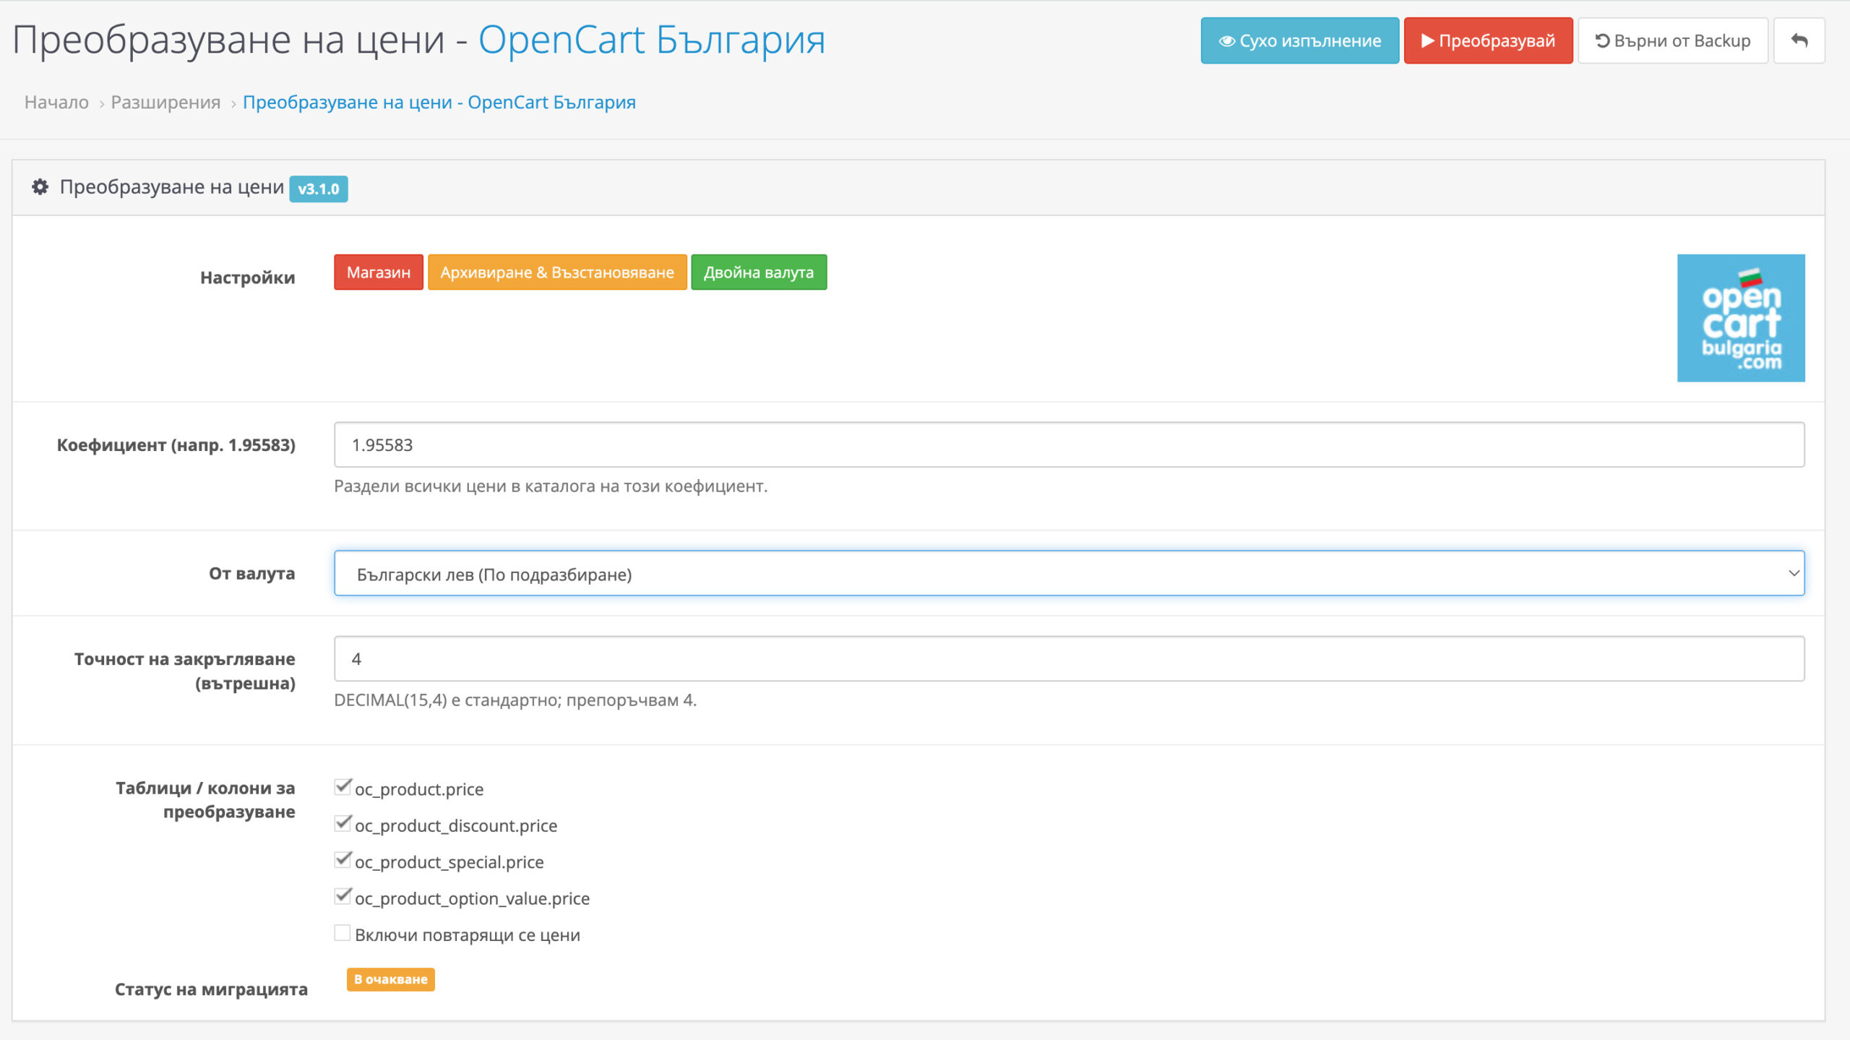The width and height of the screenshot is (1850, 1040).
Task: Click the gear icon in panel heading
Action: [40, 187]
